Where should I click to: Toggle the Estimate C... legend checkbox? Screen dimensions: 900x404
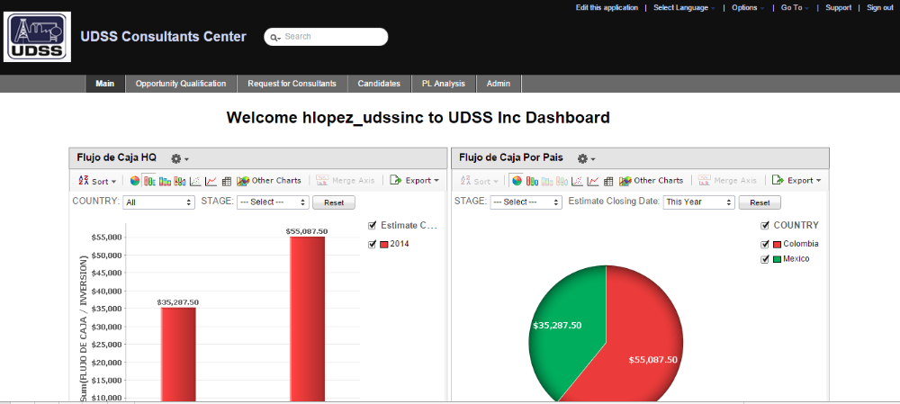(x=373, y=226)
